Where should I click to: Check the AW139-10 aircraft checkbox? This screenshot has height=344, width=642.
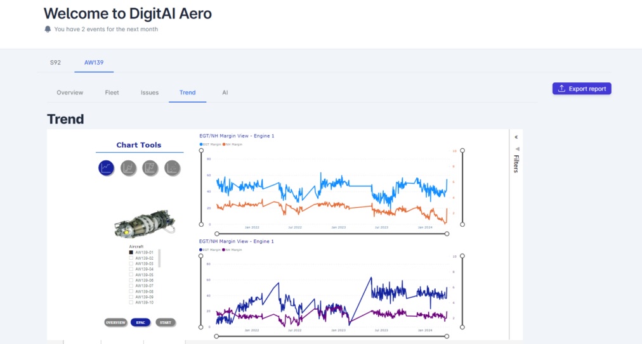coord(131,302)
